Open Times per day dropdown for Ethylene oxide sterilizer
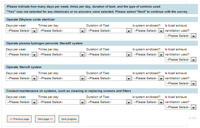Image resolution: width=200 pixels, height=128 pixels. 62,31
